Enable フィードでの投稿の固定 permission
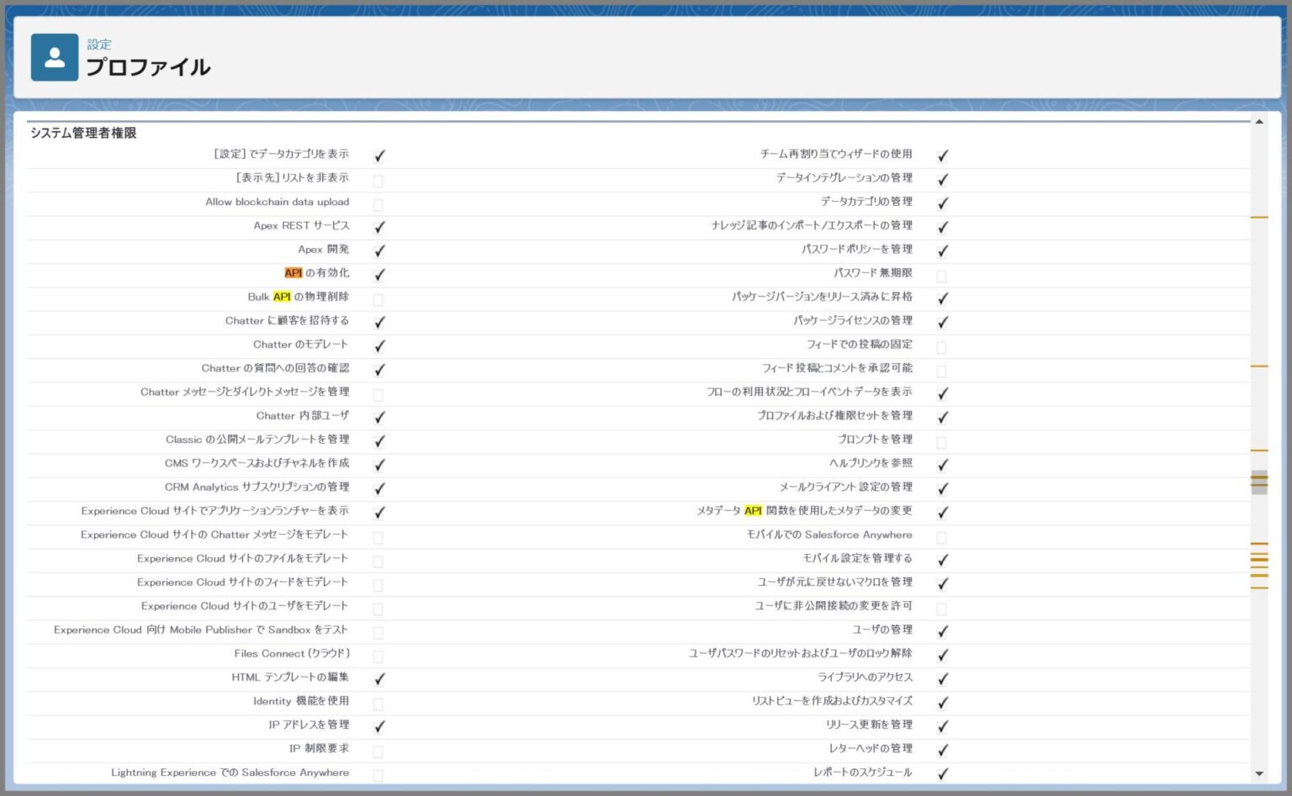The image size is (1292, 796). 942,345
